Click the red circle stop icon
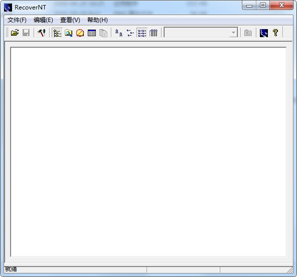The image size is (297, 277). pyautogui.click(x=80, y=33)
